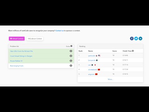The height and width of the screenshot is (112, 149).
Task: View JOHNKRAM's profile
Action: (93, 70)
